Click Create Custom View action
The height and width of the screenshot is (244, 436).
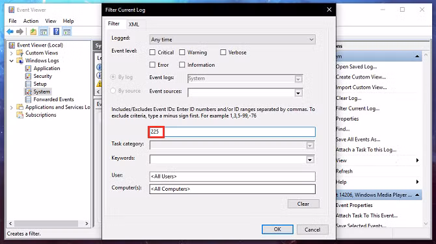click(x=361, y=77)
